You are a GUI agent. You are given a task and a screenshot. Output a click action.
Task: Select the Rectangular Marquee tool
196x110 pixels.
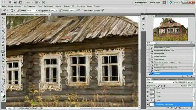tap(3, 21)
